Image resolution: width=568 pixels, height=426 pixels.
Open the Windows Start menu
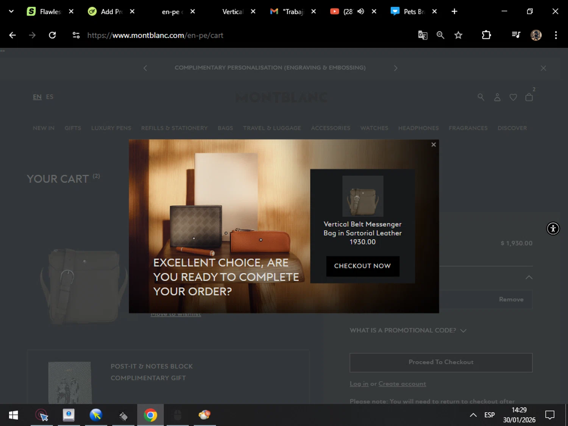(13, 415)
